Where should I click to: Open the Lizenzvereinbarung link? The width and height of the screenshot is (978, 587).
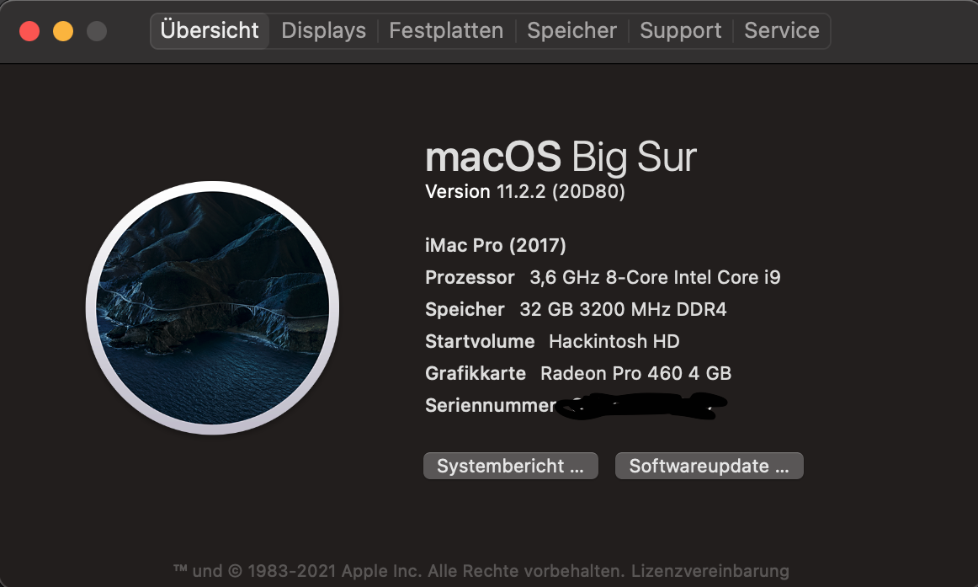[x=710, y=571]
